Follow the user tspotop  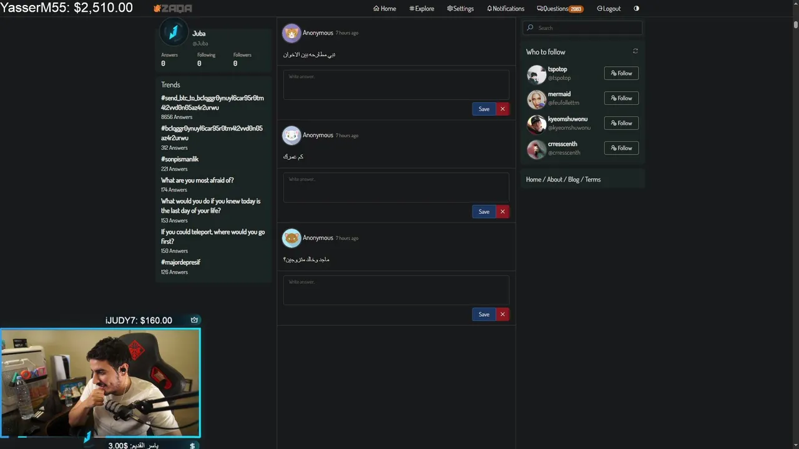click(621, 73)
